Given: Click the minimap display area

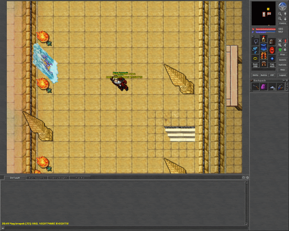Looking at the screenshot, I should pos(264,14).
